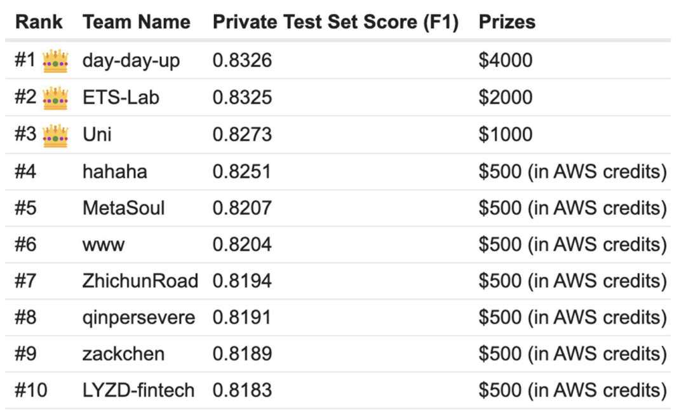Select the Team Name column header
This screenshot has width=686, height=420.
click(x=136, y=22)
